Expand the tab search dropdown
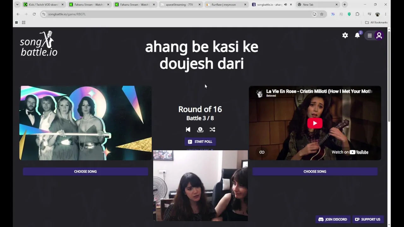Image resolution: width=404 pixels, height=227 pixels. [x=17, y=5]
